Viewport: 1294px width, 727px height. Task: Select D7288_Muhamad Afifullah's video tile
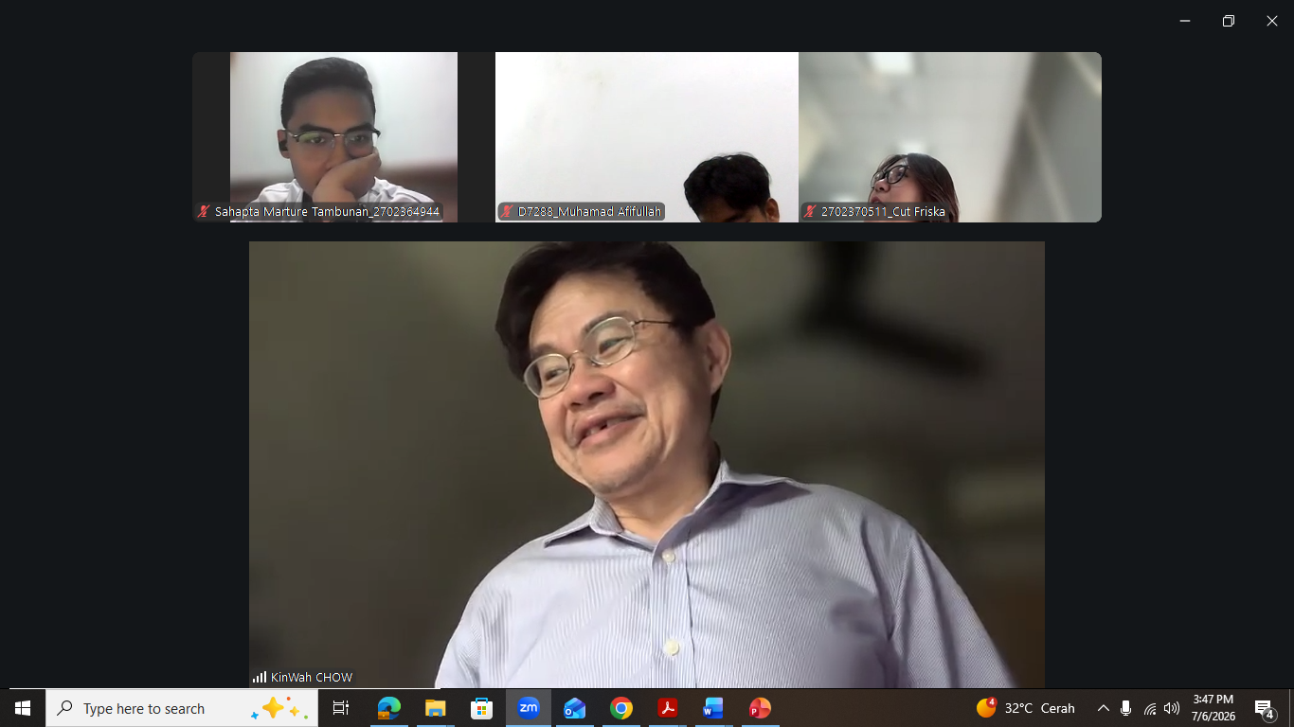pos(647,137)
